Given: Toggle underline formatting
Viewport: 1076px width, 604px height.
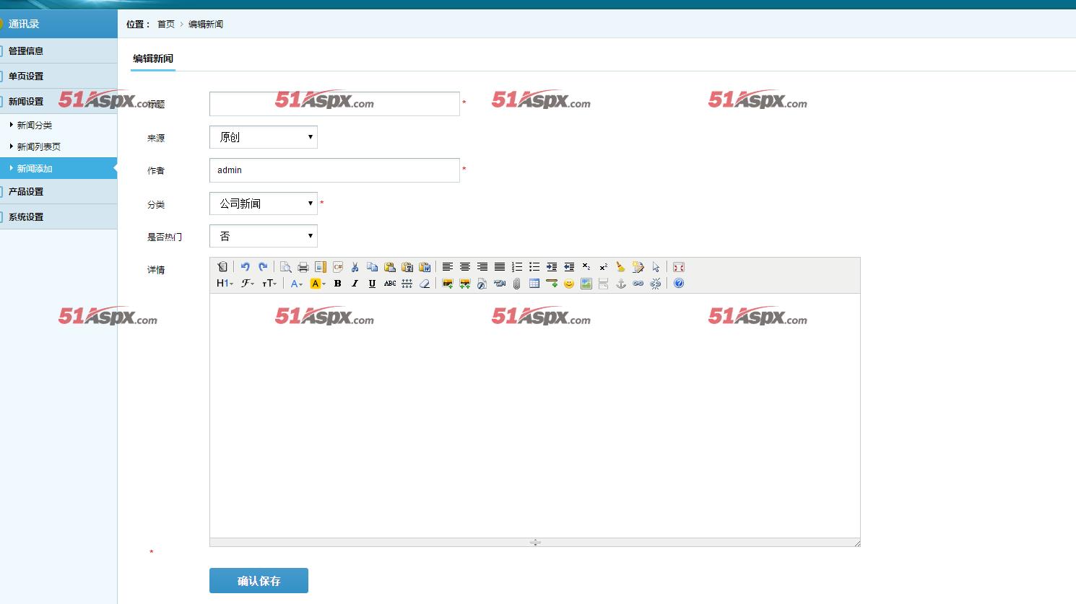Looking at the screenshot, I should coord(372,284).
